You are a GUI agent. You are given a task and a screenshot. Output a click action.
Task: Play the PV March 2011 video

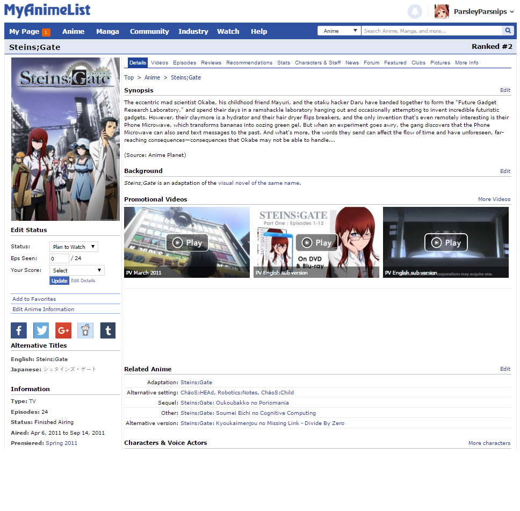click(x=187, y=242)
